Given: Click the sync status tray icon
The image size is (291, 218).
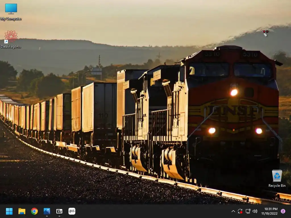Looking at the screenshot, I should pyautogui.click(x=240, y=211).
